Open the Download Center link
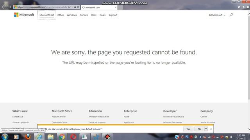This screenshot has height=140, width=250. 59,122
